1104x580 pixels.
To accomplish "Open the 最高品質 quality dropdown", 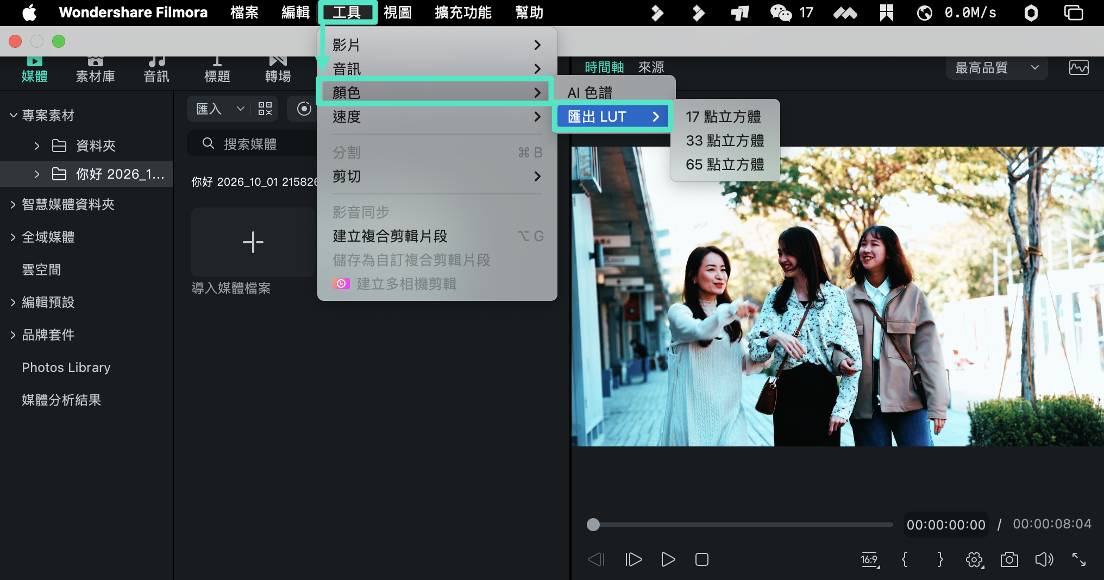I will 997,68.
